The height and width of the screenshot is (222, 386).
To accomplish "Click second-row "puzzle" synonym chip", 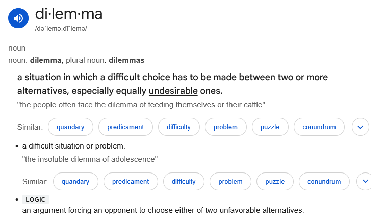I will coord(275,181).
